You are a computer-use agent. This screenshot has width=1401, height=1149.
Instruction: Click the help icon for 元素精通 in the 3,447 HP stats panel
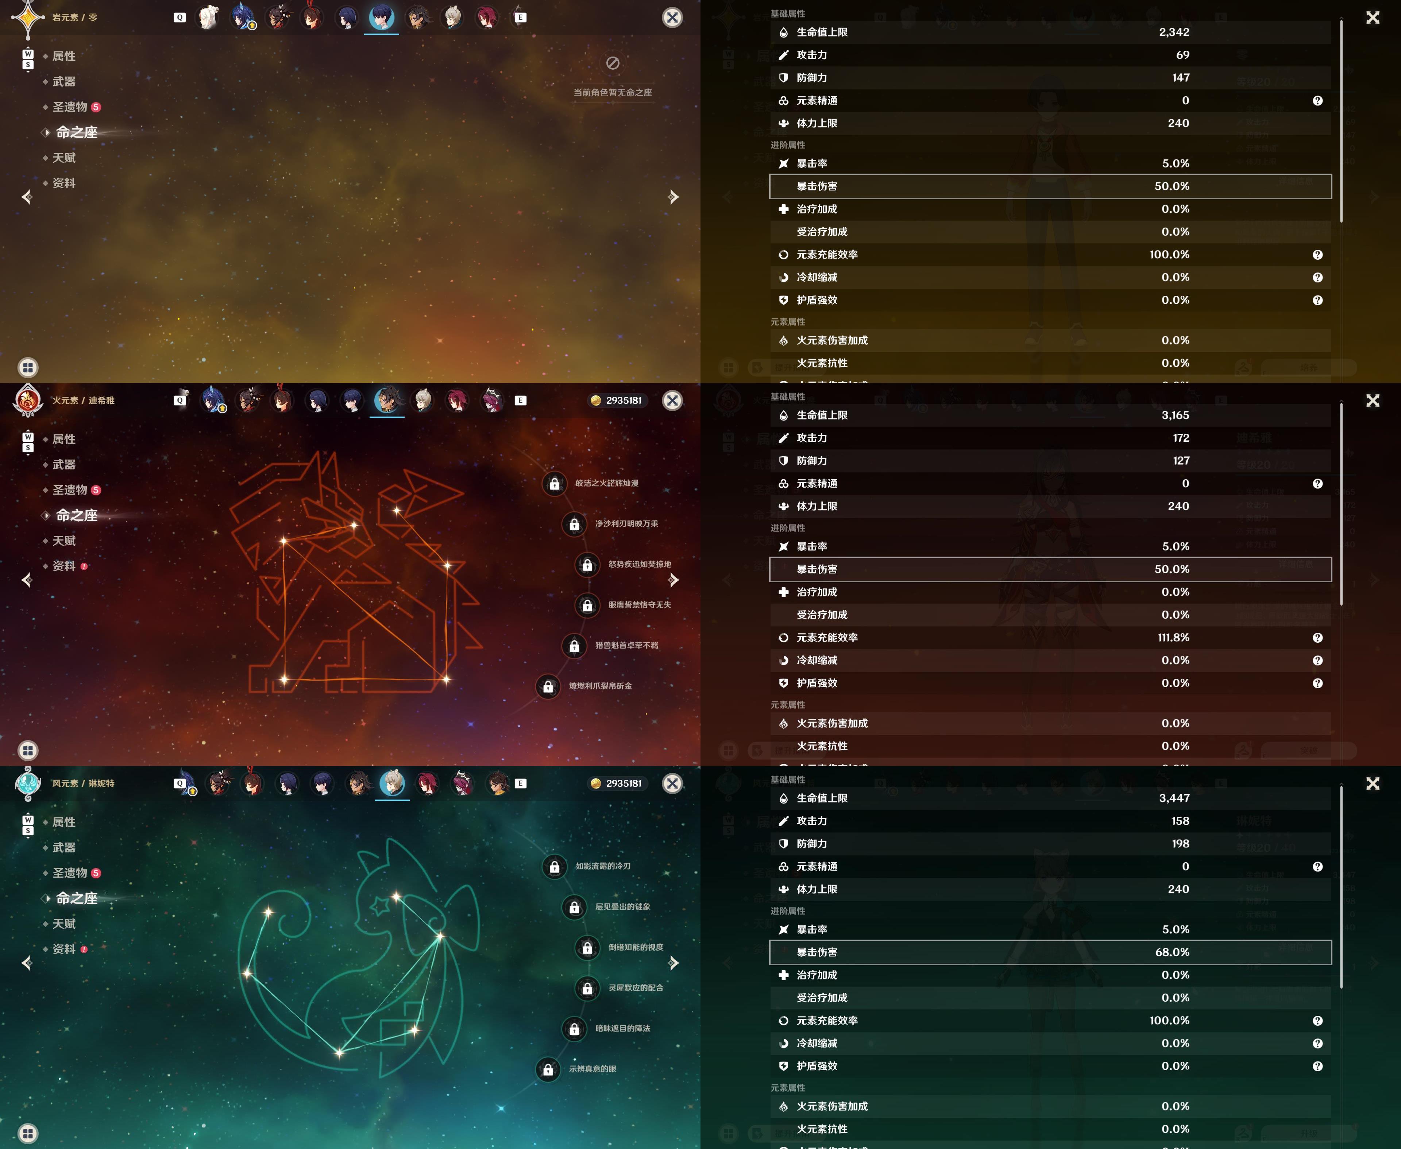click(x=1317, y=867)
